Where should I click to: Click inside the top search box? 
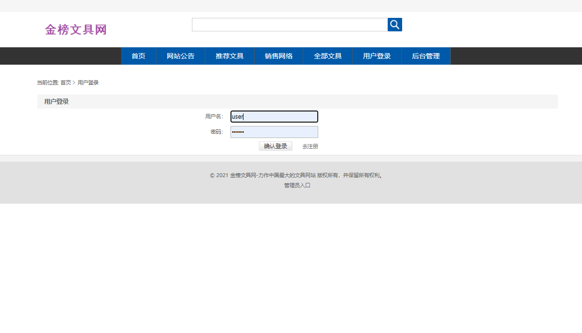(289, 24)
